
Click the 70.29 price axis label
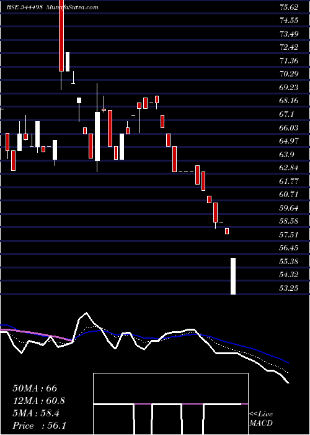click(289, 74)
